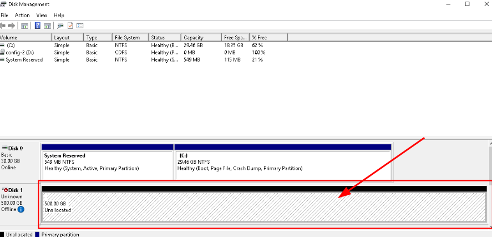
Task: Click the blue info icon next to Offline
Action: pyautogui.click(x=21, y=209)
